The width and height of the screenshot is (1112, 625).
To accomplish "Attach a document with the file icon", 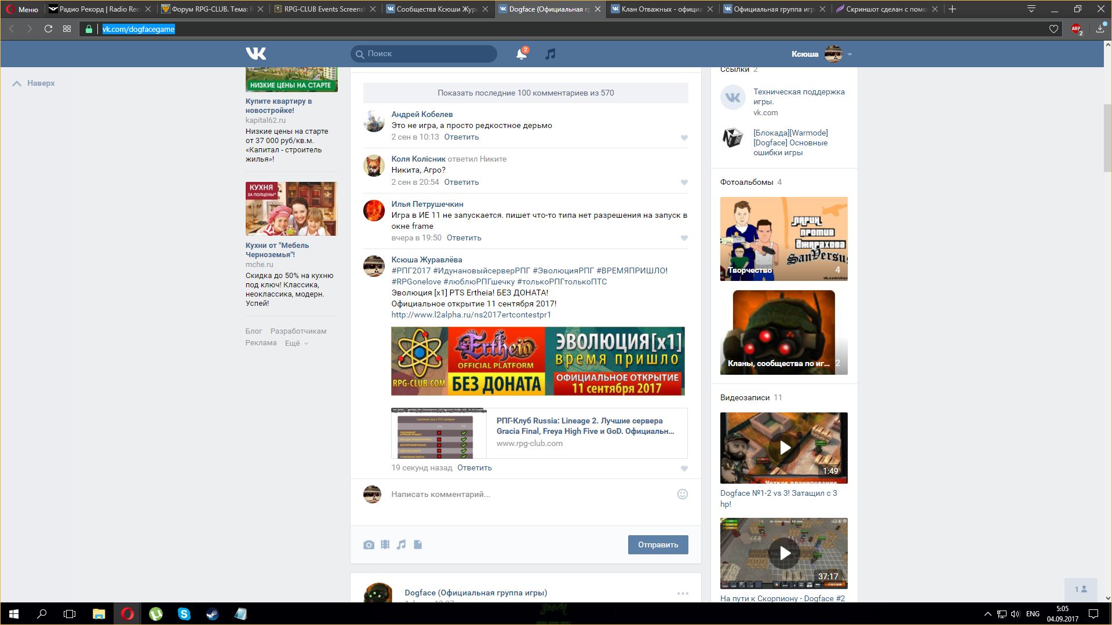I will [x=418, y=544].
